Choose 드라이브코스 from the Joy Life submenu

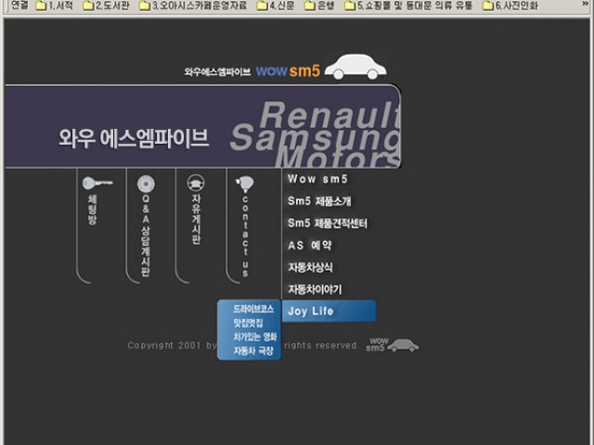tap(253, 307)
